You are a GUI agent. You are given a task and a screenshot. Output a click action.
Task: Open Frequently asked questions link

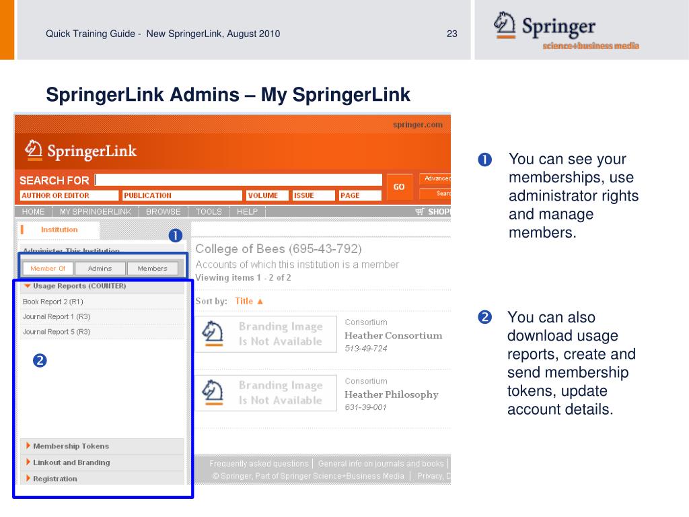pos(259,464)
